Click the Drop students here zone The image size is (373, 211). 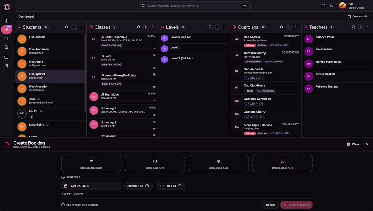point(91,164)
